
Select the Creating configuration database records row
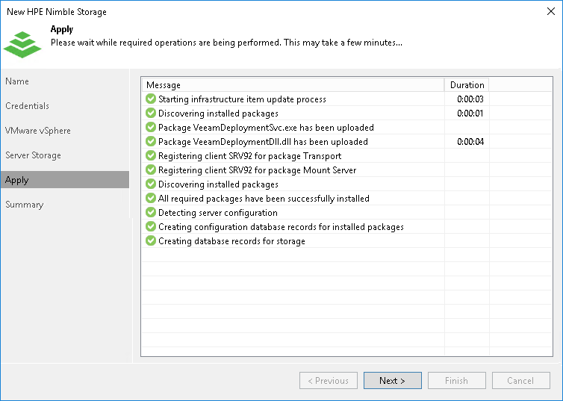pos(281,227)
